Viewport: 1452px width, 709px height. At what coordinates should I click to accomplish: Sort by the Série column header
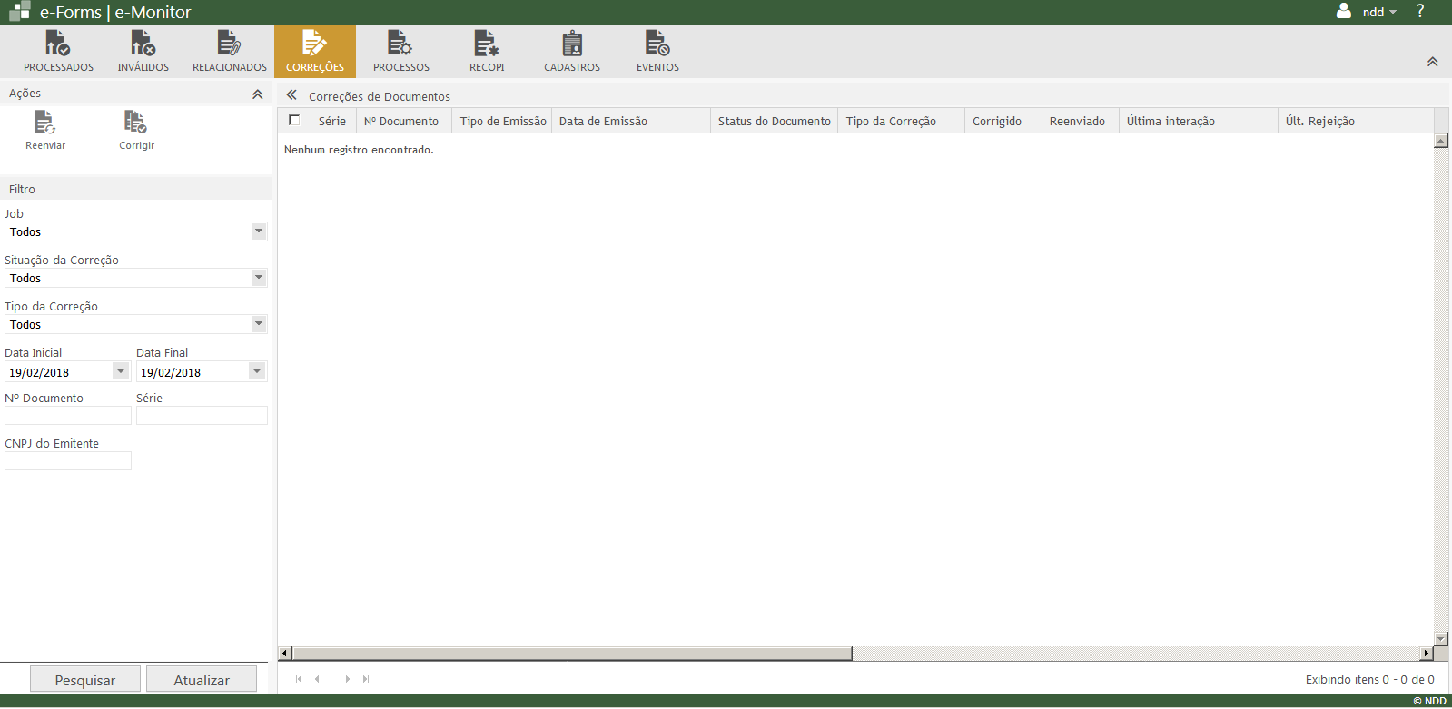coord(332,121)
